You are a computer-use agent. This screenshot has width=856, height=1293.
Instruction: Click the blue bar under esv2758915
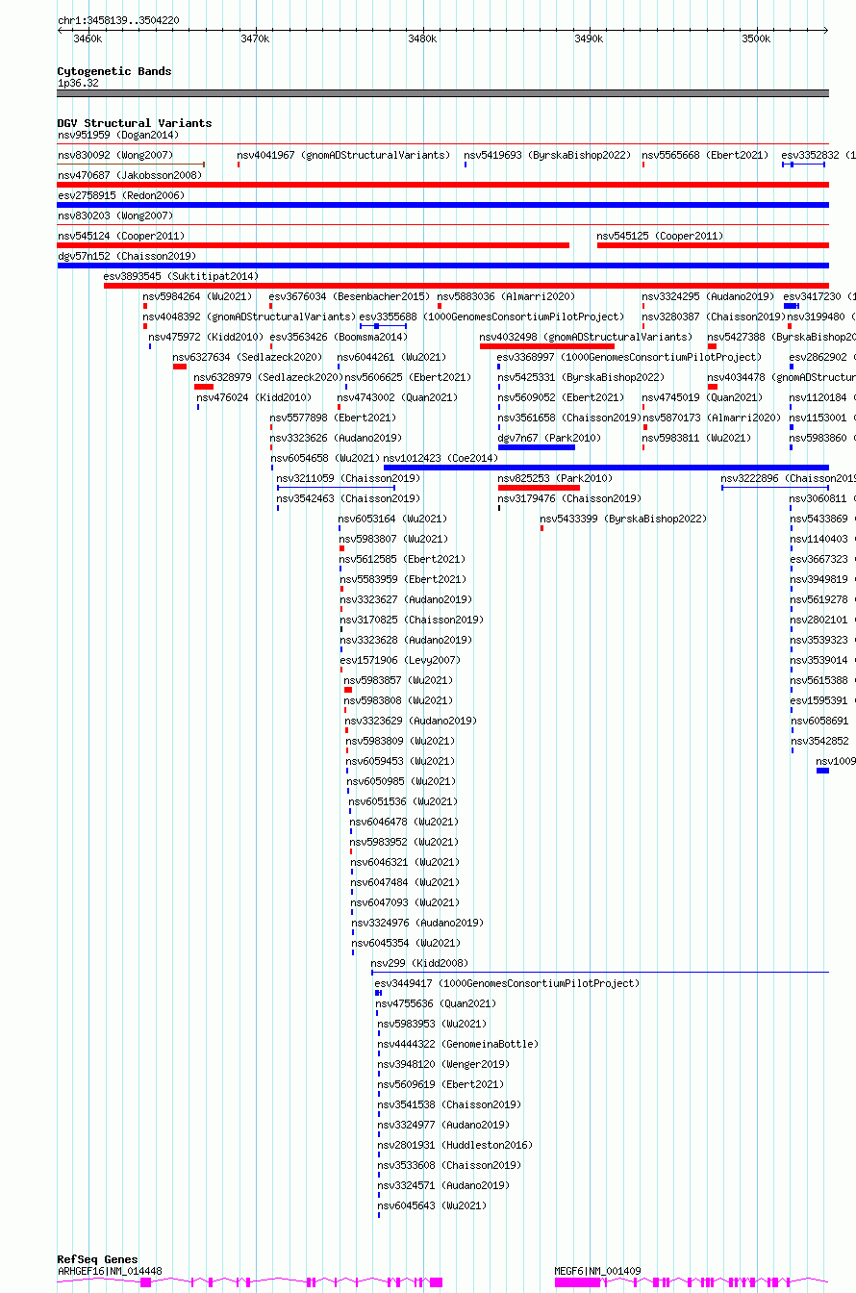(x=442, y=204)
